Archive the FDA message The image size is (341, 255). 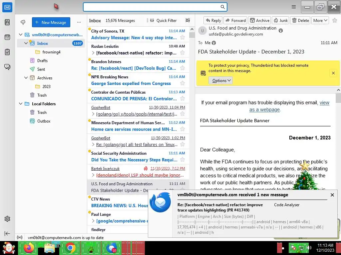click(x=260, y=20)
